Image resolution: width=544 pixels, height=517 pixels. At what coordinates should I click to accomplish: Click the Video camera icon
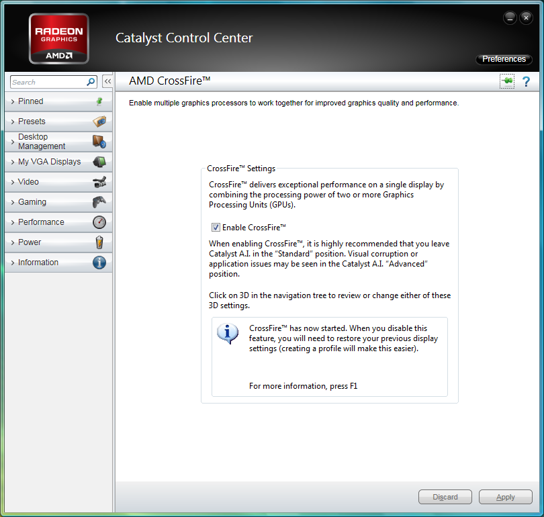[x=99, y=182]
